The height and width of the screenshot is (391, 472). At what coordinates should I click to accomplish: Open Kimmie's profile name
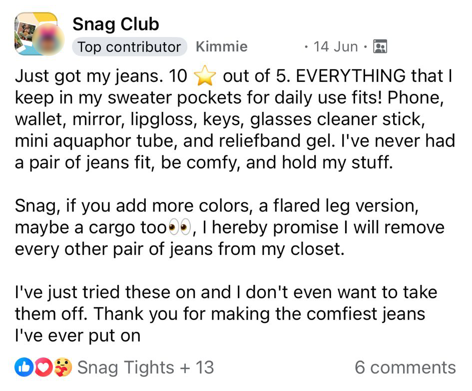(222, 47)
